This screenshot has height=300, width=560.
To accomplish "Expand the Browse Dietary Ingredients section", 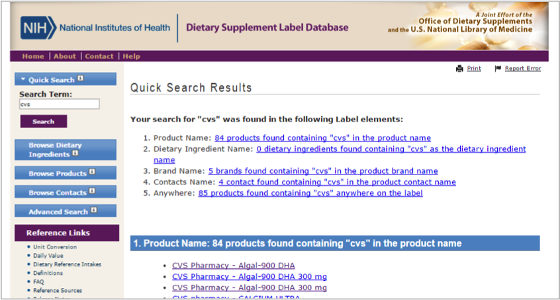I will 55,149.
